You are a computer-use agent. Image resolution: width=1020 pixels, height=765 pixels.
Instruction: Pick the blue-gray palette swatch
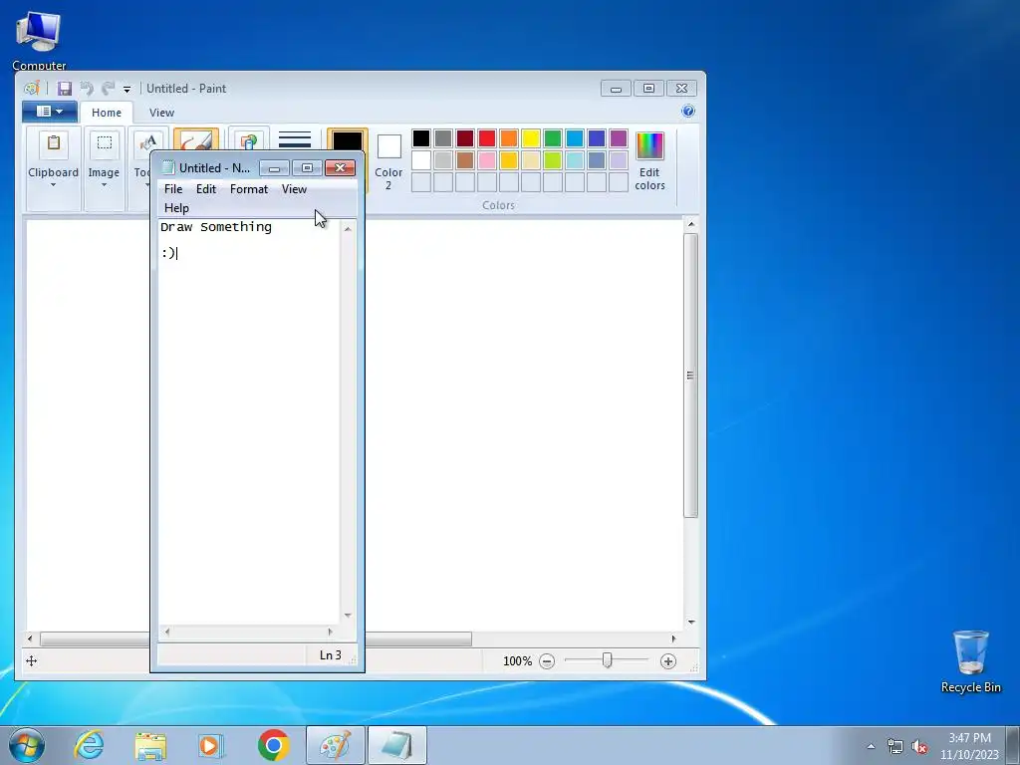pos(597,160)
